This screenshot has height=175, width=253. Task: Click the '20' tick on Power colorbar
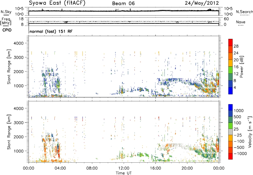click(236, 60)
